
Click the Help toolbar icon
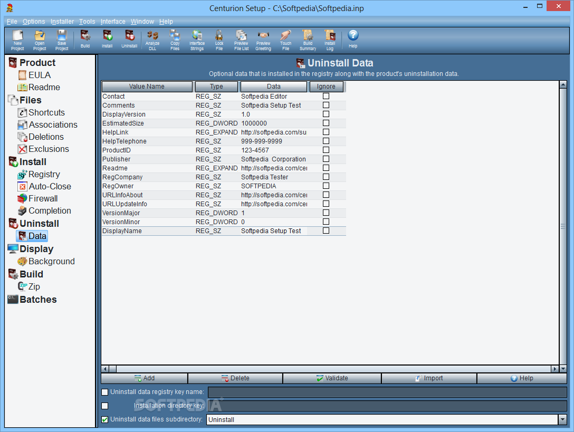(353, 39)
